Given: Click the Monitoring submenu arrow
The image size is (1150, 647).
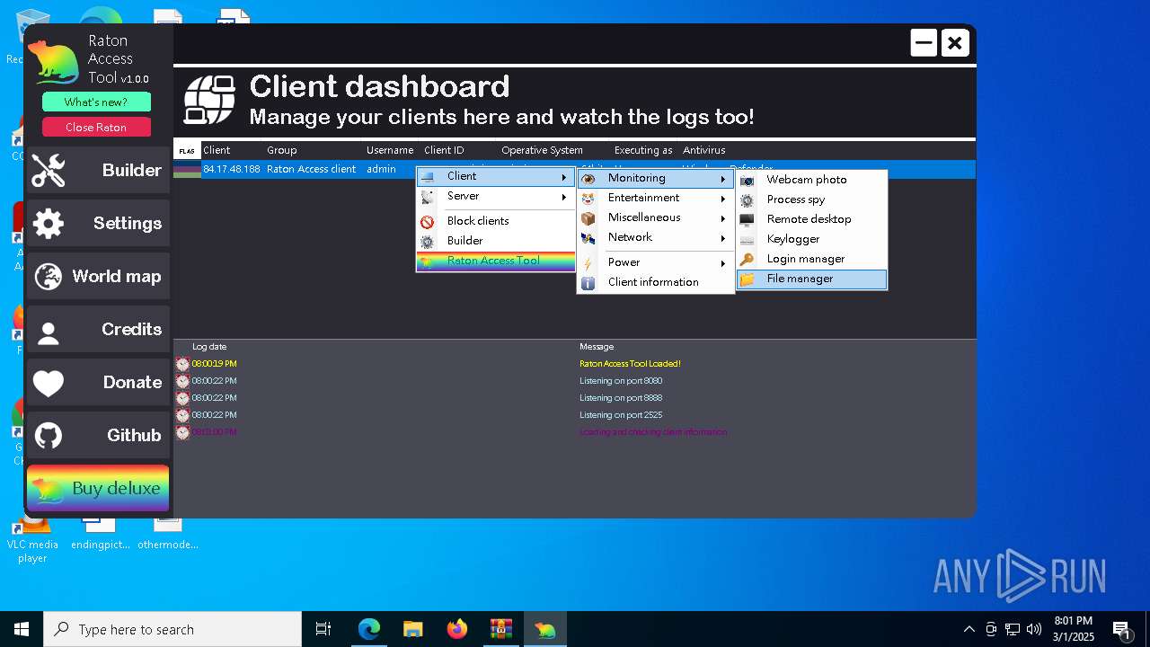Looking at the screenshot, I should coord(723,178).
